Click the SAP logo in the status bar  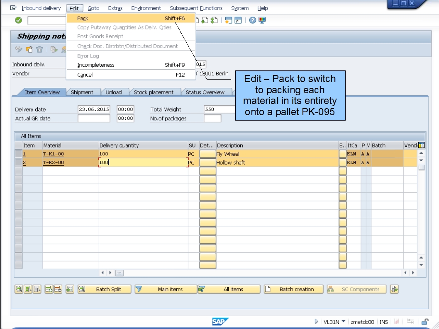pos(220,321)
